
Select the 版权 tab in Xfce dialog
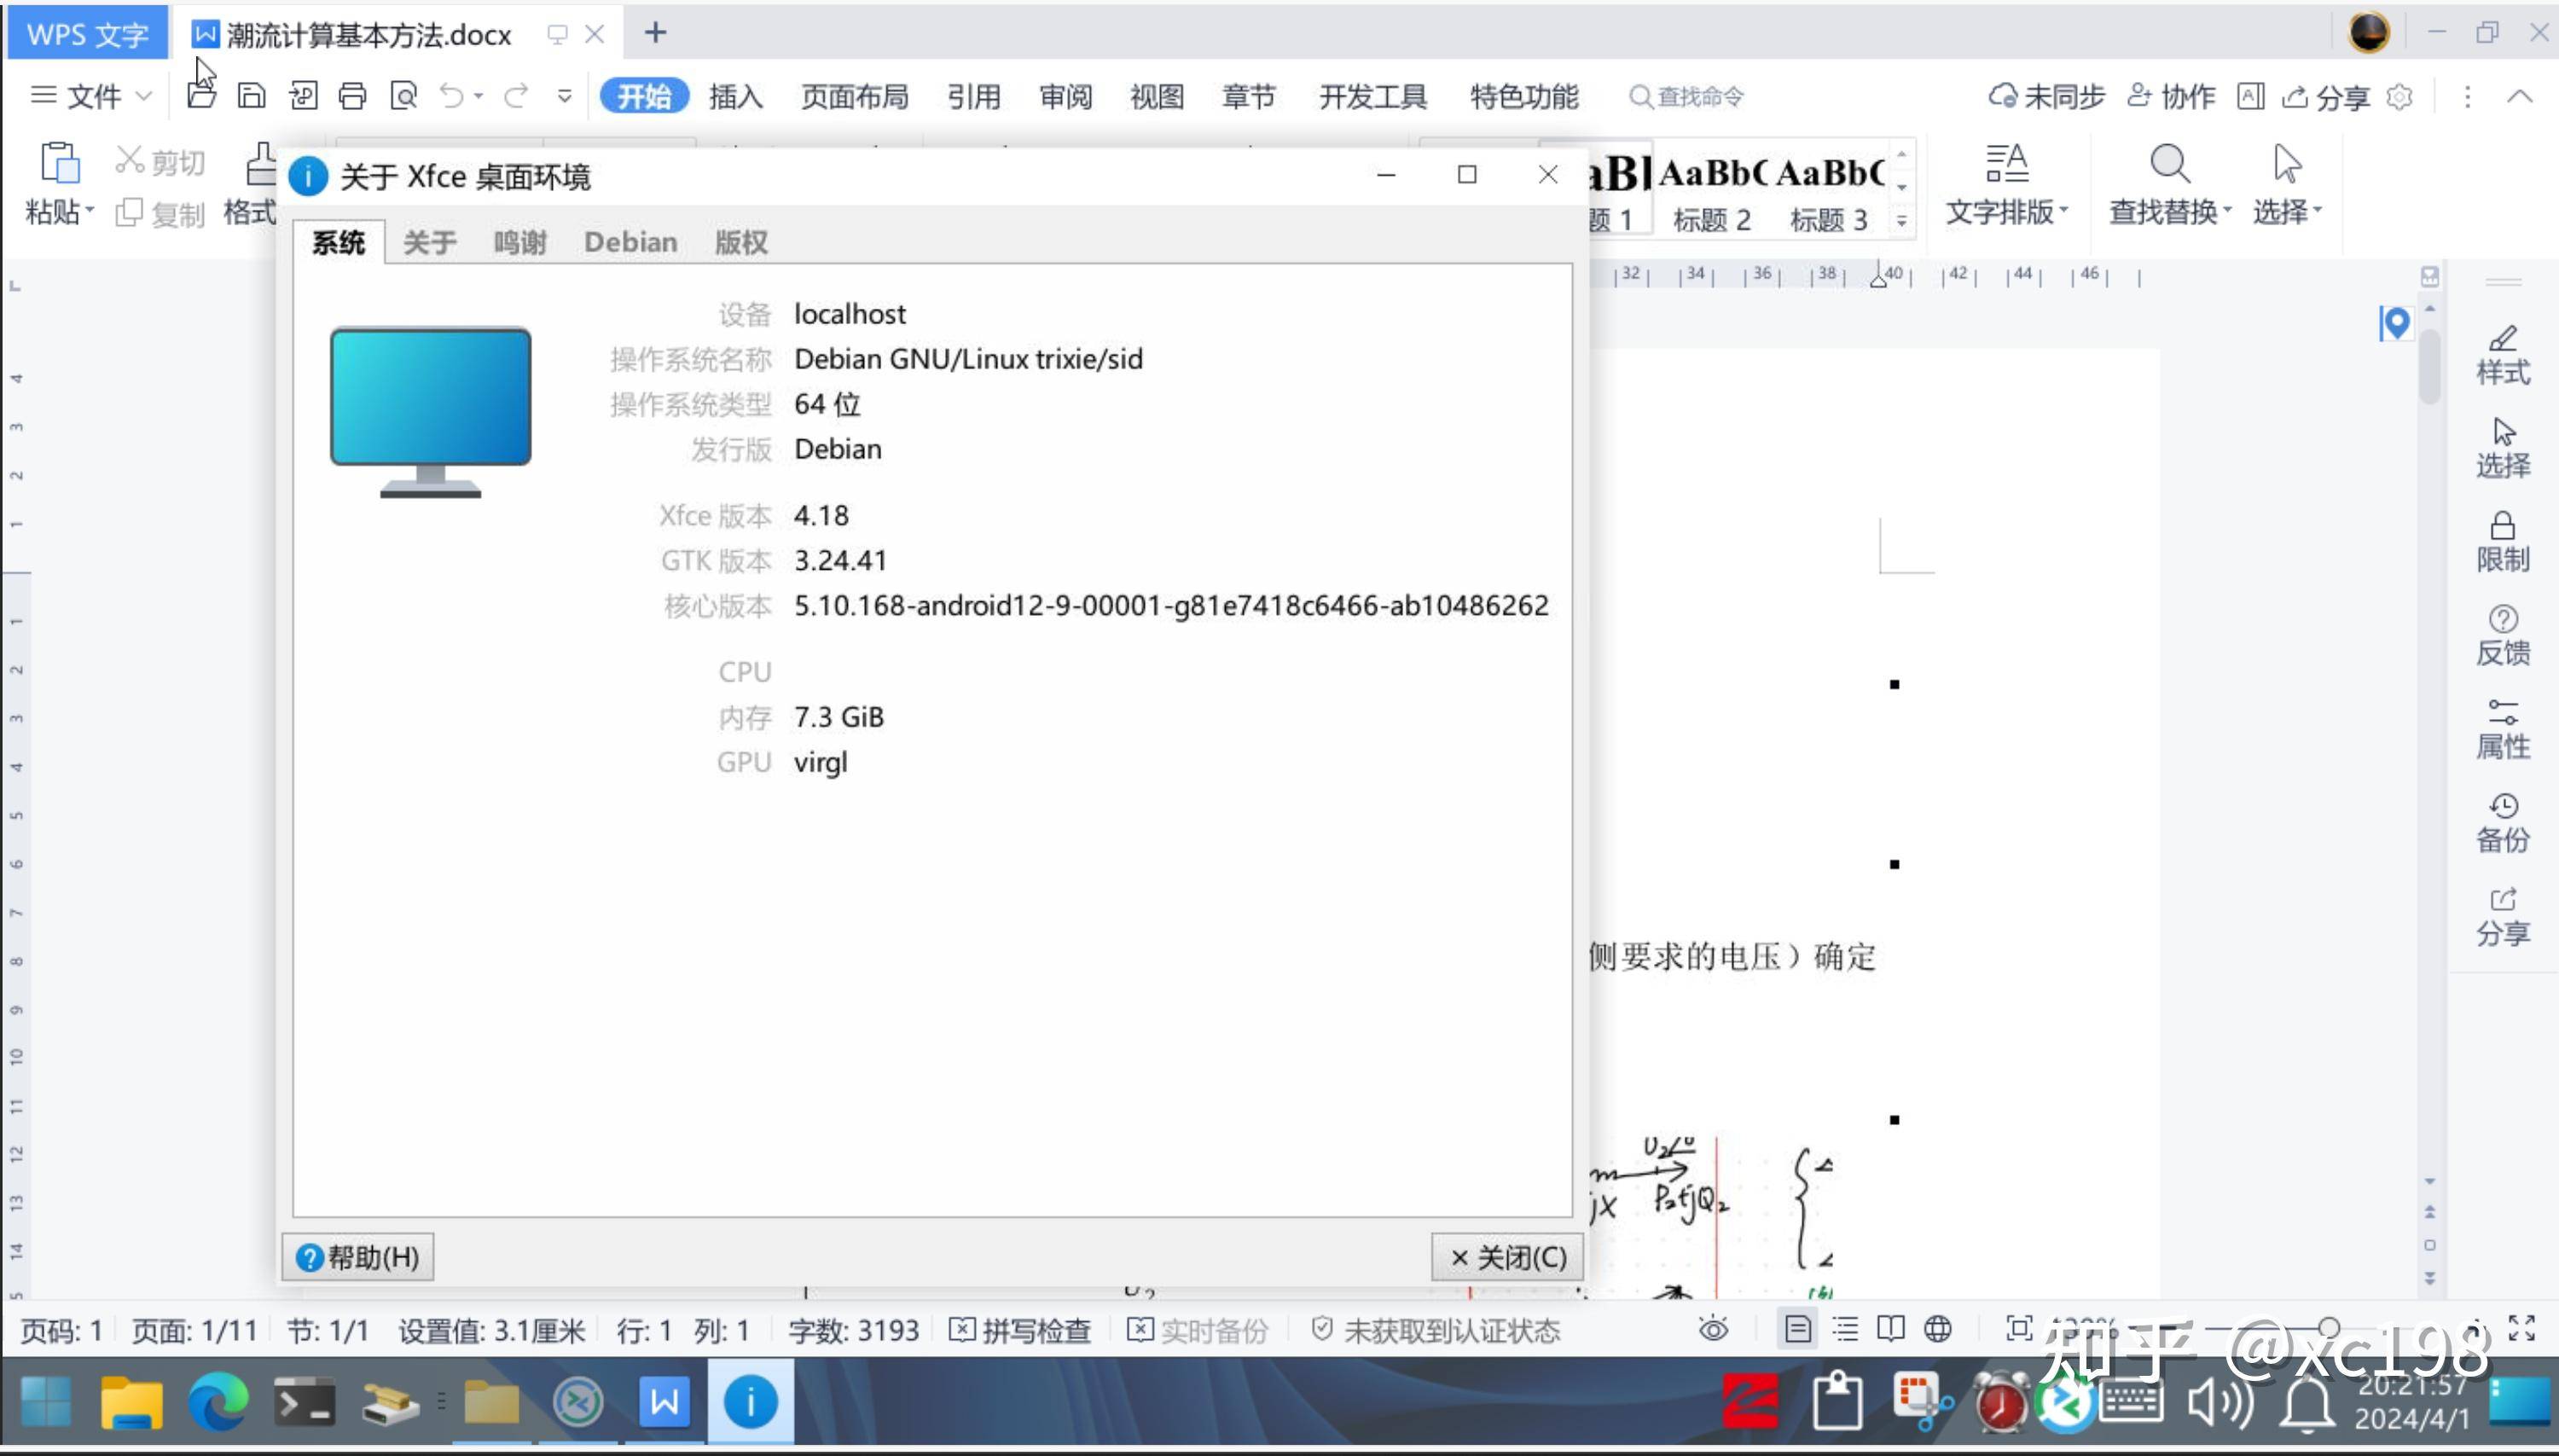[741, 242]
